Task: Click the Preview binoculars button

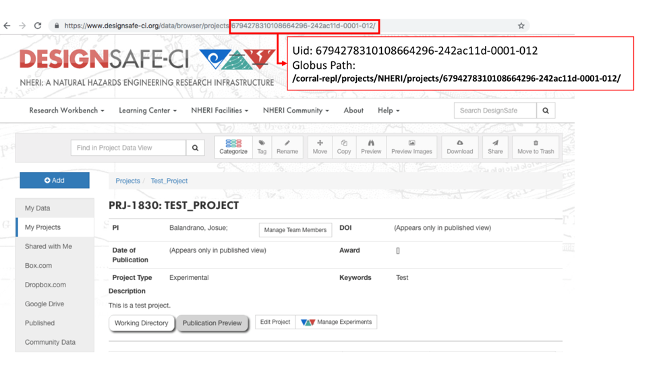Action: pyautogui.click(x=371, y=147)
